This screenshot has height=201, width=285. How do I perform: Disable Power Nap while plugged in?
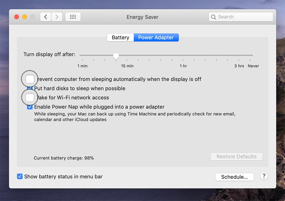(30, 107)
